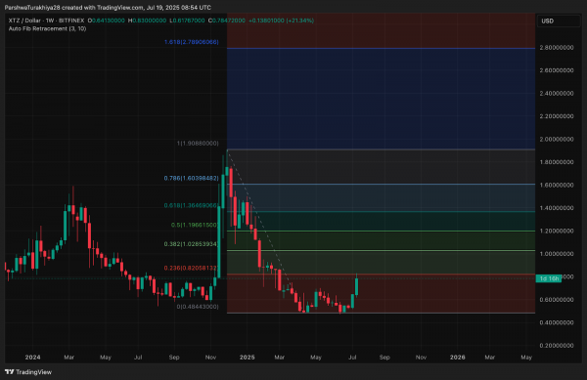Click the 1.60000000 price axis label
The height and width of the screenshot is (380, 587).
coord(557,185)
